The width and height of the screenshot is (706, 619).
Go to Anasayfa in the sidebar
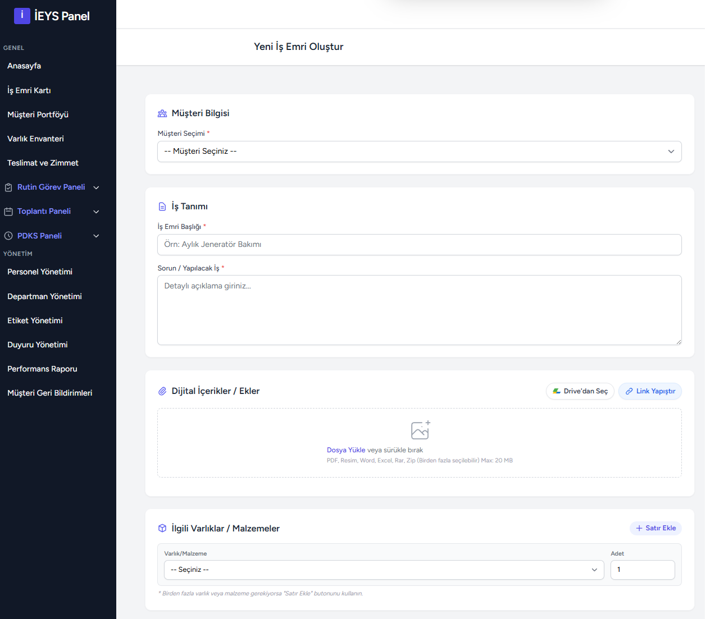pos(24,66)
